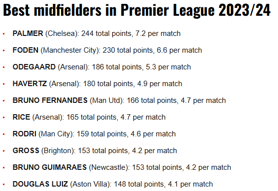Screen dimensions: 278x191
Task: Click the Best midfielders in Premier League heading
Action: pyautogui.click(x=137, y=10)
